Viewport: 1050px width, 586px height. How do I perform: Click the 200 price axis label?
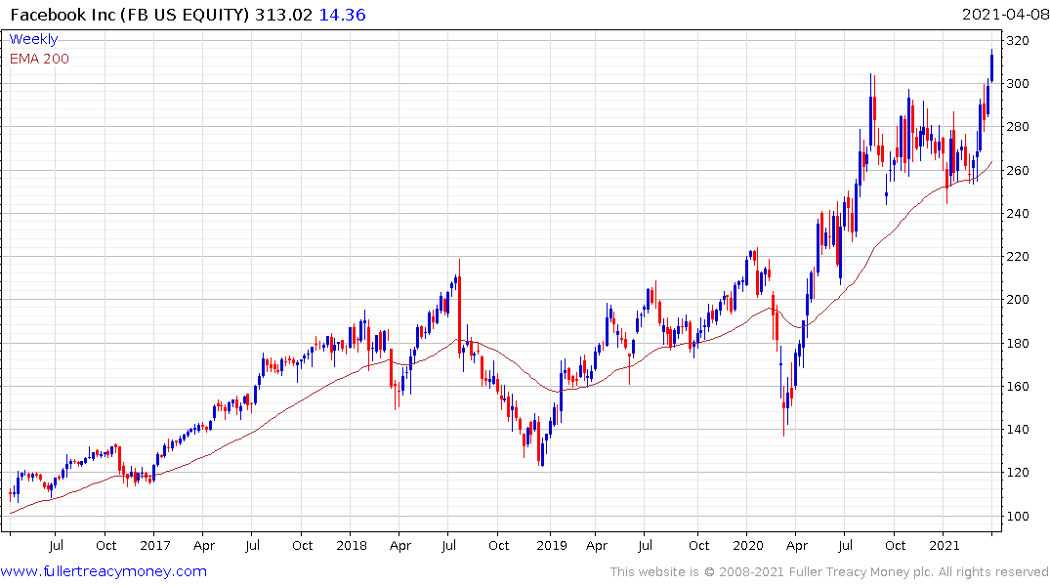point(1018,300)
